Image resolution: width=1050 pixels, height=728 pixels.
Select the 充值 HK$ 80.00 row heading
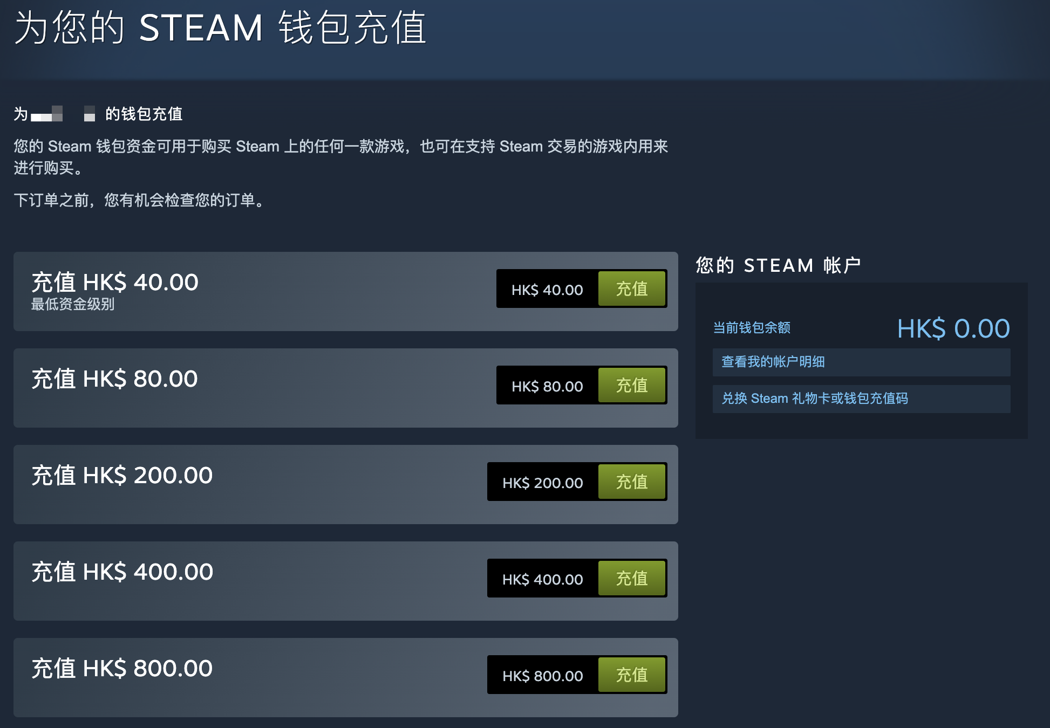(x=115, y=379)
